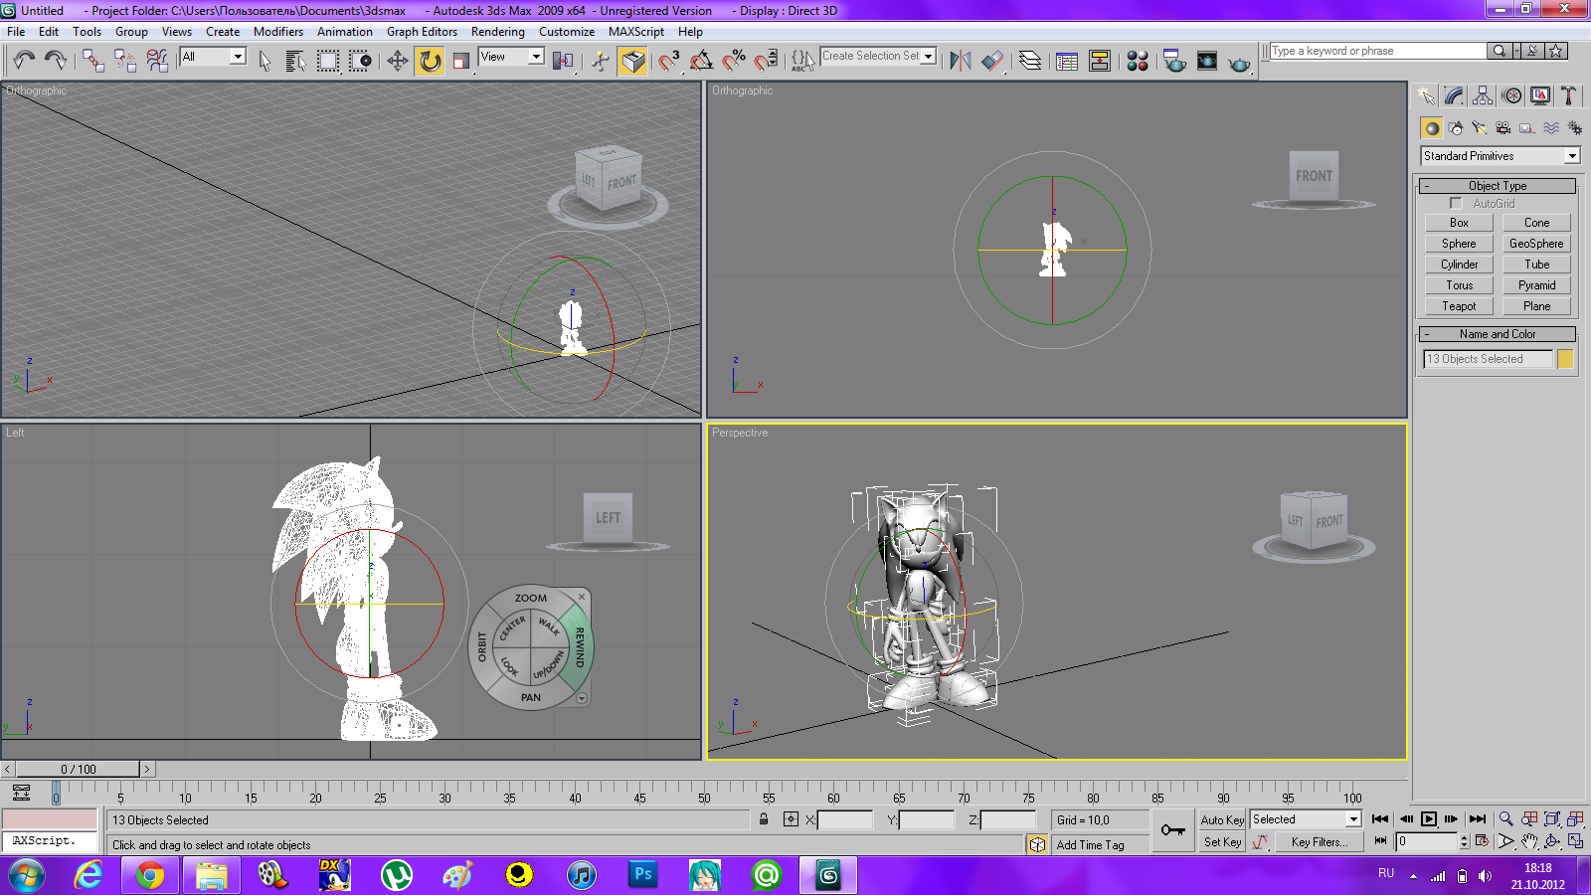Open the MAXScript menu
Image resolution: width=1591 pixels, height=895 pixels.
(x=636, y=32)
